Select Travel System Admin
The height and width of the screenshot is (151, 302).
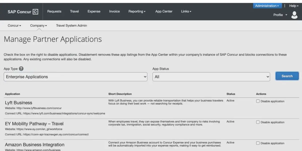(71, 25)
